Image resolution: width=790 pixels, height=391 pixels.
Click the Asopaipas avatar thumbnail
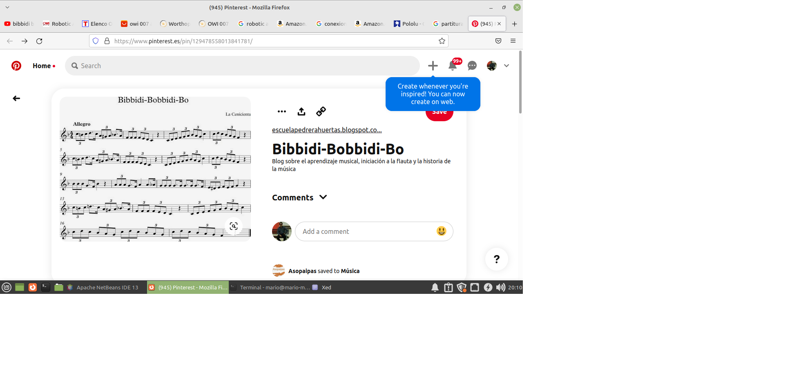279,270
